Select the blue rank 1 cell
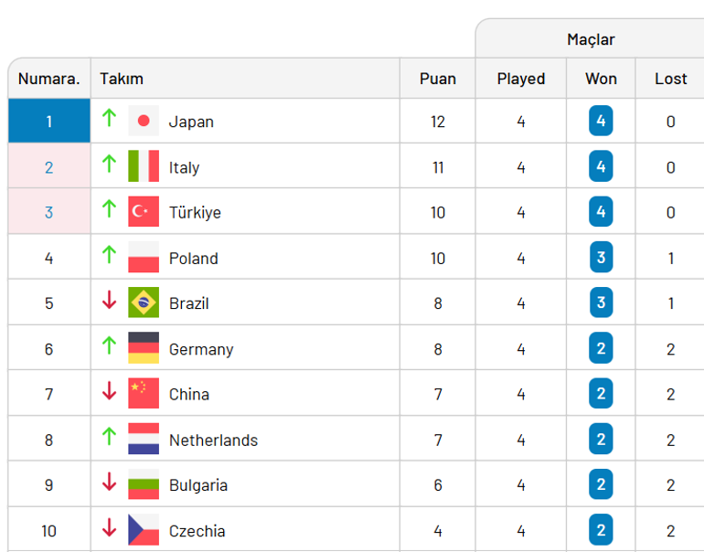704x552 pixels. click(49, 121)
